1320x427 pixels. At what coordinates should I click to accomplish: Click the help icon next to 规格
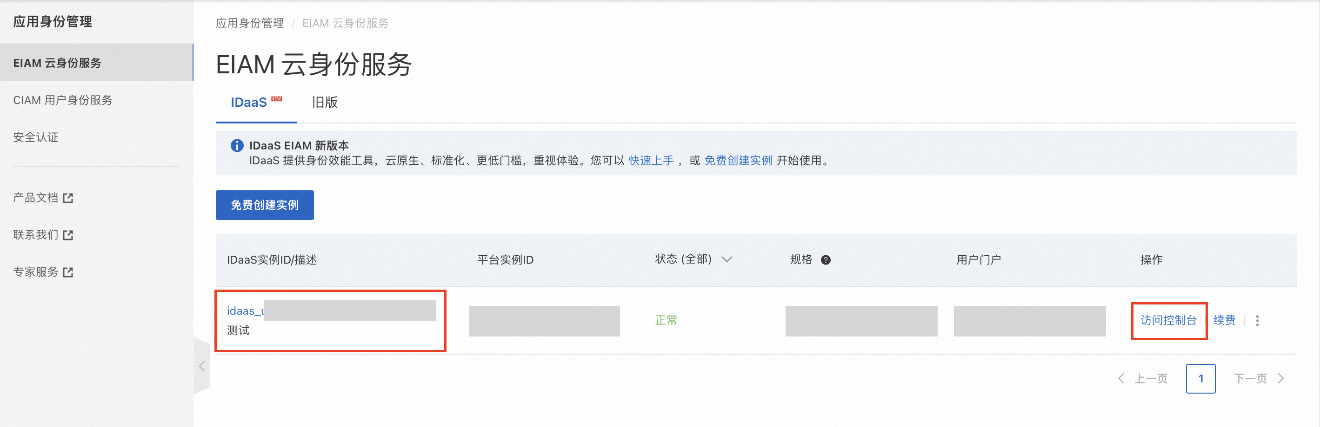(826, 260)
